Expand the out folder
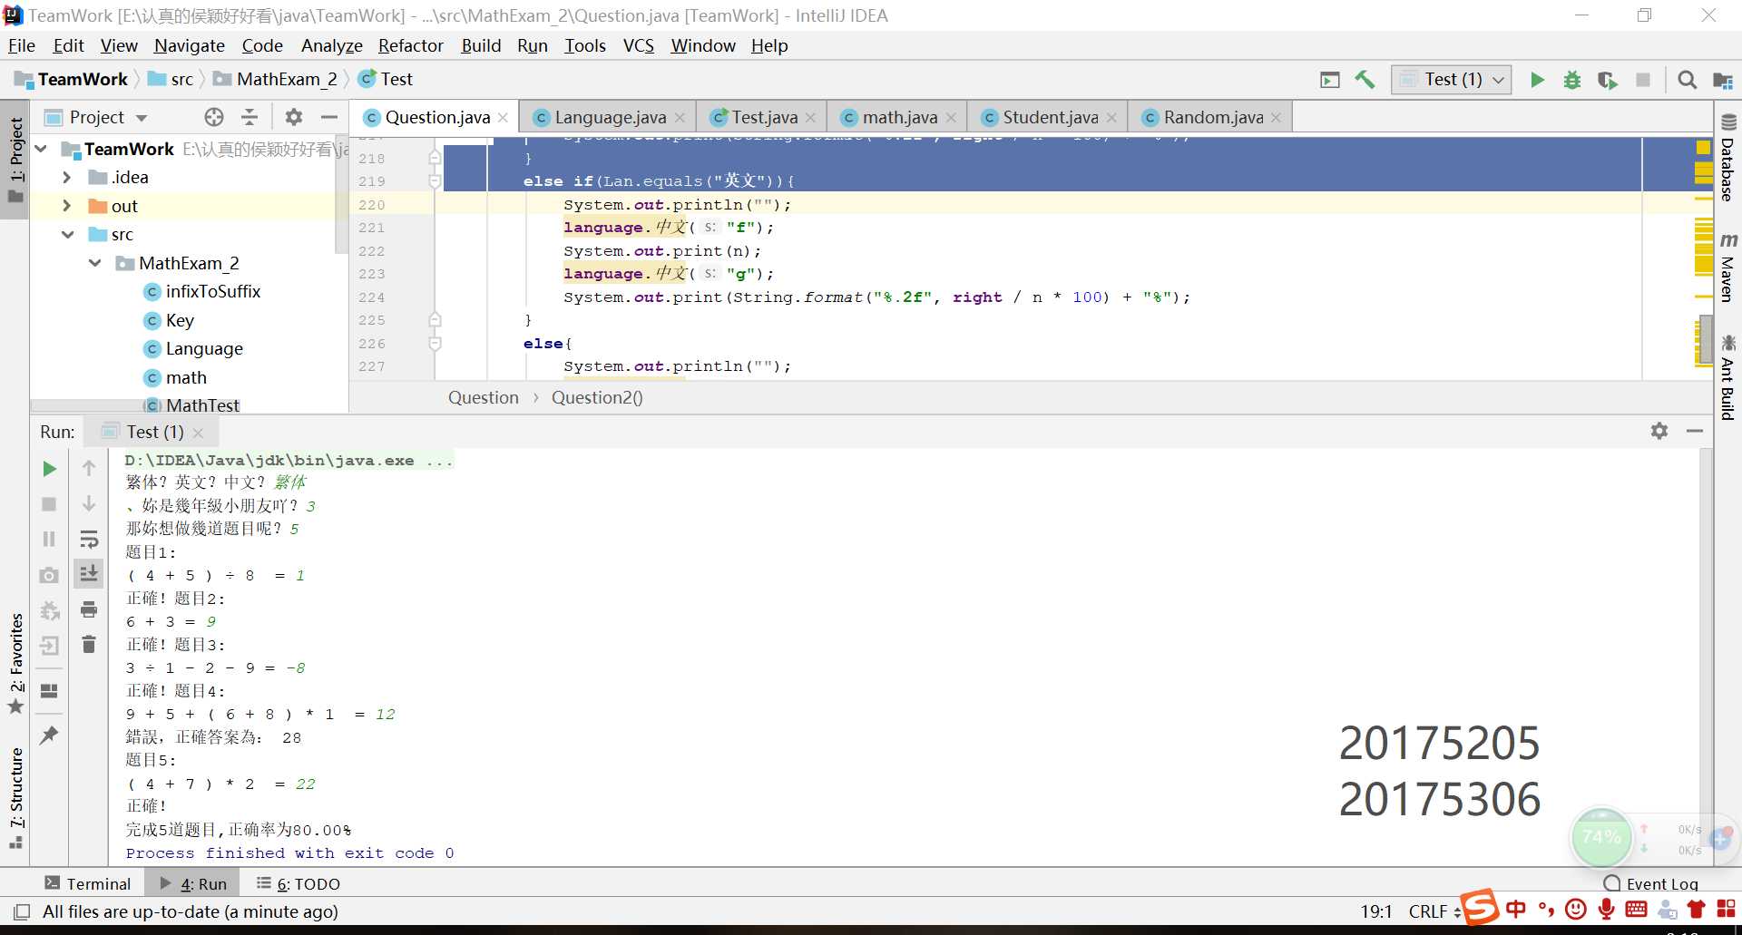The width and height of the screenshot is (1742, 935). click(67, 207)
